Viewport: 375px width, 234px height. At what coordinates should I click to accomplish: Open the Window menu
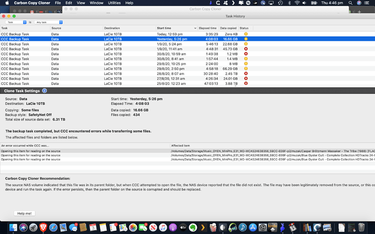[x=96, y=3]
